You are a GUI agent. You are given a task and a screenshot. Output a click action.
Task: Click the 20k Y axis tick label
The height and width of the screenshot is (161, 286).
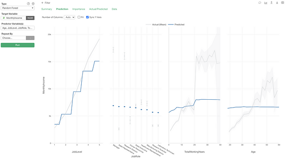49,34
